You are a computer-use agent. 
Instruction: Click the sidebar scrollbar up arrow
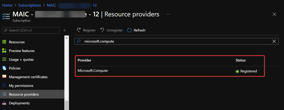[67, 38]
